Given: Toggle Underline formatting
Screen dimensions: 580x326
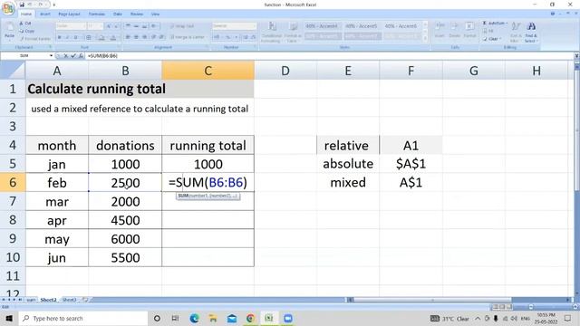Looking at the screenshot, I should (75, 37).
